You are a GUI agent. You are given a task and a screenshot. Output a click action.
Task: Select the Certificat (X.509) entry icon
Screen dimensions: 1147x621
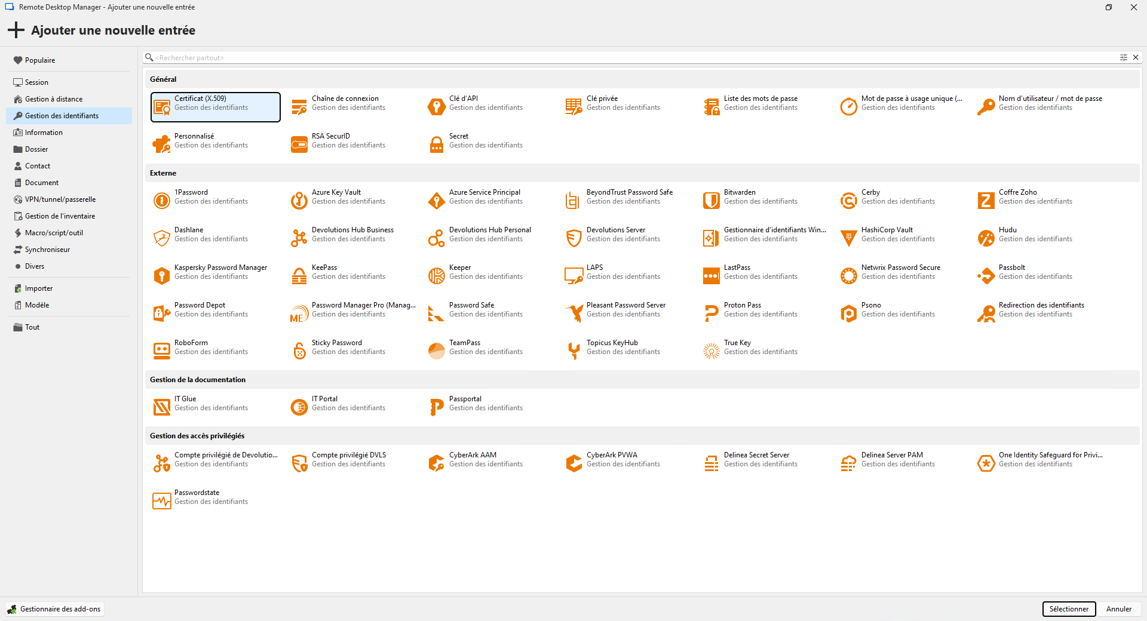(162, 107)
